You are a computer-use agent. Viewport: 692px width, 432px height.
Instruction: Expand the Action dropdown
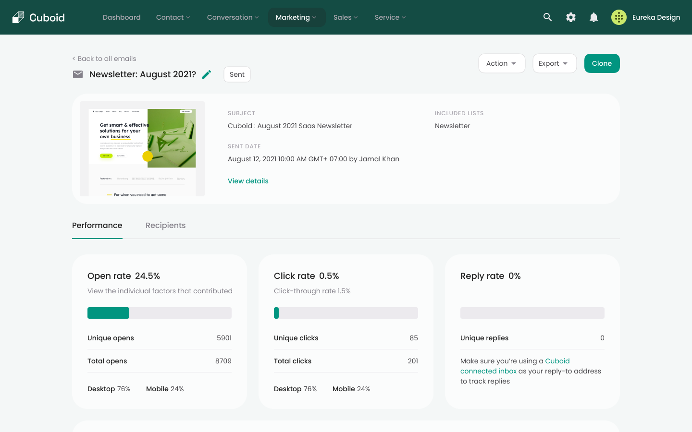[x=501, y=63]
